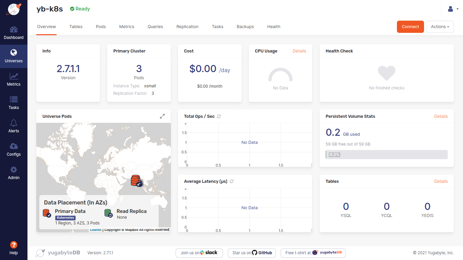Click the Metrics chart icon in sidebar
The height and width of the screenshot is (260, 463).
click(14, 77)
